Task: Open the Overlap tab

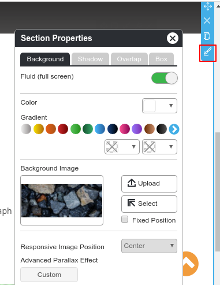Action: [129, 59]
